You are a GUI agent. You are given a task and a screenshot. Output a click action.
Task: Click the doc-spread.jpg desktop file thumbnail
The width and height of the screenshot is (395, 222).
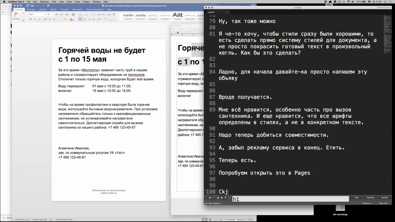coord(340,208)
